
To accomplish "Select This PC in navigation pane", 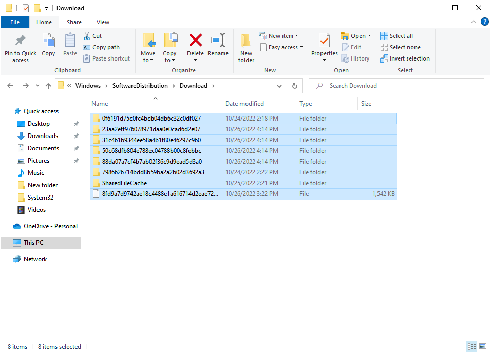I will 41,243.
